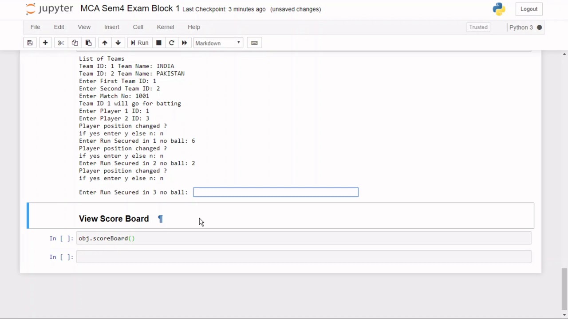Click the Last Checkpoint status text

point(224,9)
